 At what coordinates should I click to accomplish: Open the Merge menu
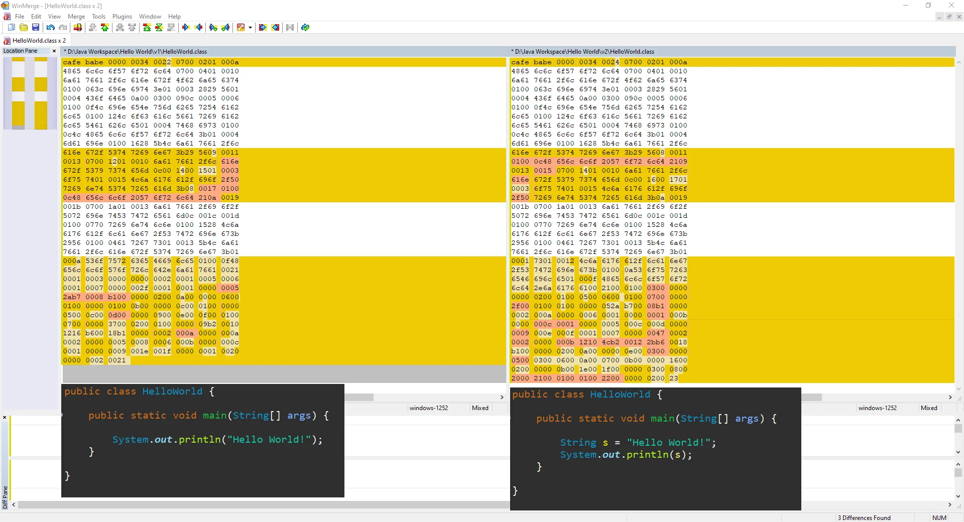76,17
